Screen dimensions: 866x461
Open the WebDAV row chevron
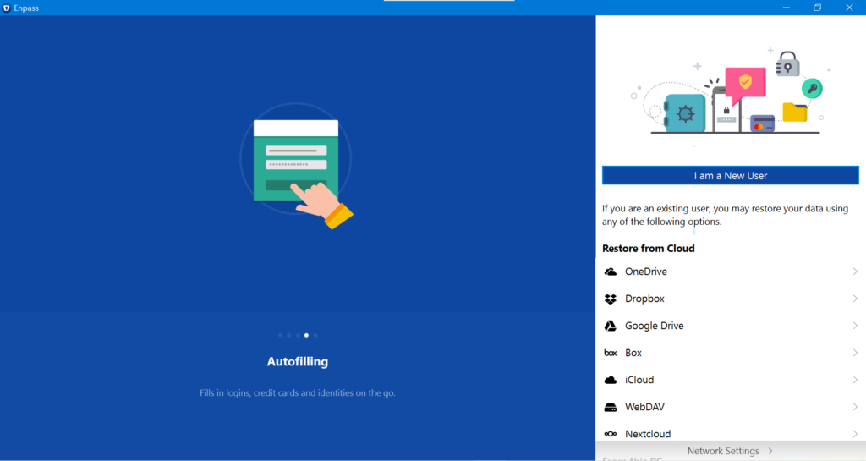coord(855,407)
